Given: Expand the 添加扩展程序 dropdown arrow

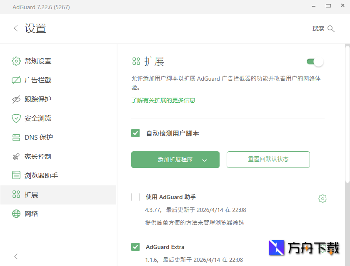Looking at the screenshot, I should click(205, 160).
